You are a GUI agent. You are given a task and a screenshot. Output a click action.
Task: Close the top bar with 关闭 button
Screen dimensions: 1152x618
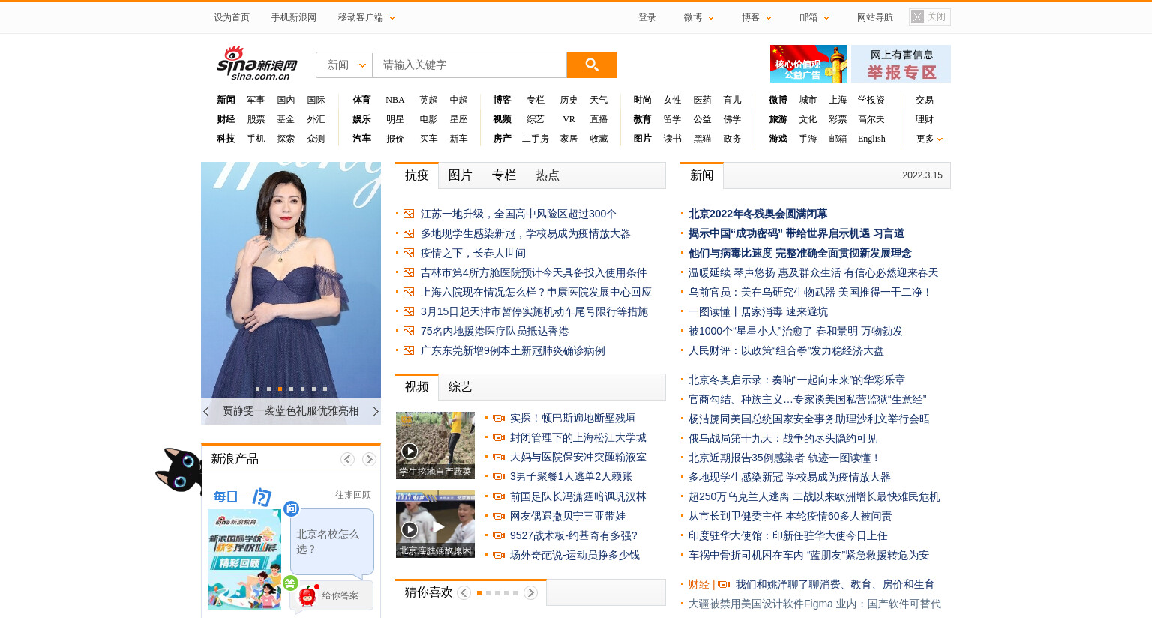(x=930, y=16)
